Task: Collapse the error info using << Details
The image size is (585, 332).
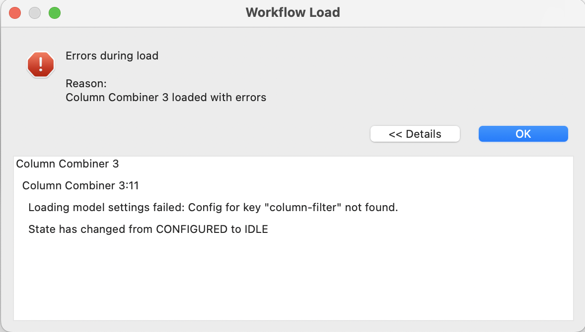Action: [415, 134]
